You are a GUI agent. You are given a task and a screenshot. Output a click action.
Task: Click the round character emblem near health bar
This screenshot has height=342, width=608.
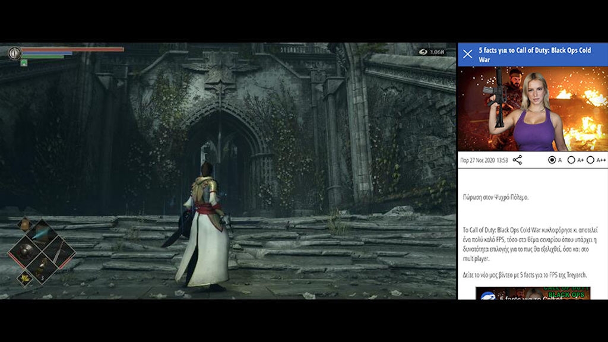tap(14, 53)
